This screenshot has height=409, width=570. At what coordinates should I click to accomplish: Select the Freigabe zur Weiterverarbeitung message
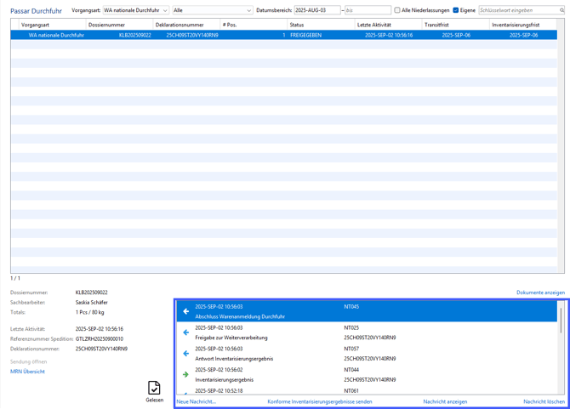pos(367,332)
